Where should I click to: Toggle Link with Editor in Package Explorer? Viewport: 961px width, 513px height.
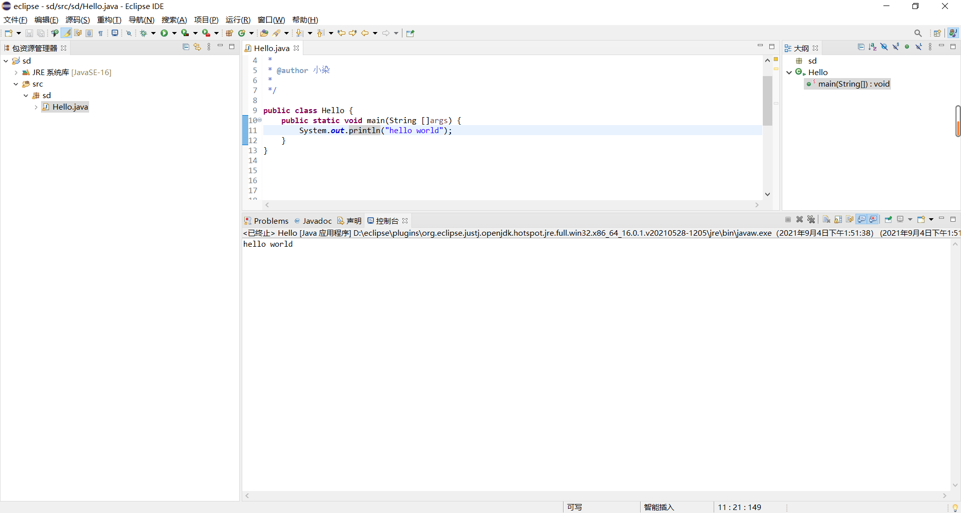pos(197,47)
